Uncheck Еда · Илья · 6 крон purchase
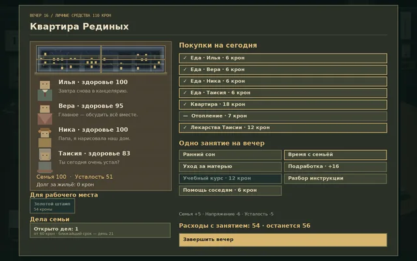This screenshot has height=261, width=417. (283, 58)
